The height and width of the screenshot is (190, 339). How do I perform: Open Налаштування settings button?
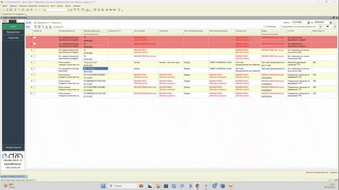click(x=13, y=147)
